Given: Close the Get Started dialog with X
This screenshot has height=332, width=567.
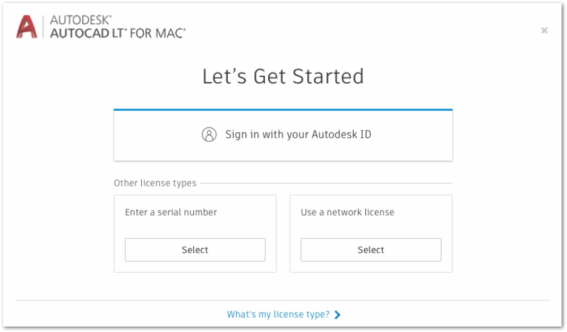Looking at the screenshot, I should click(544, 30).
